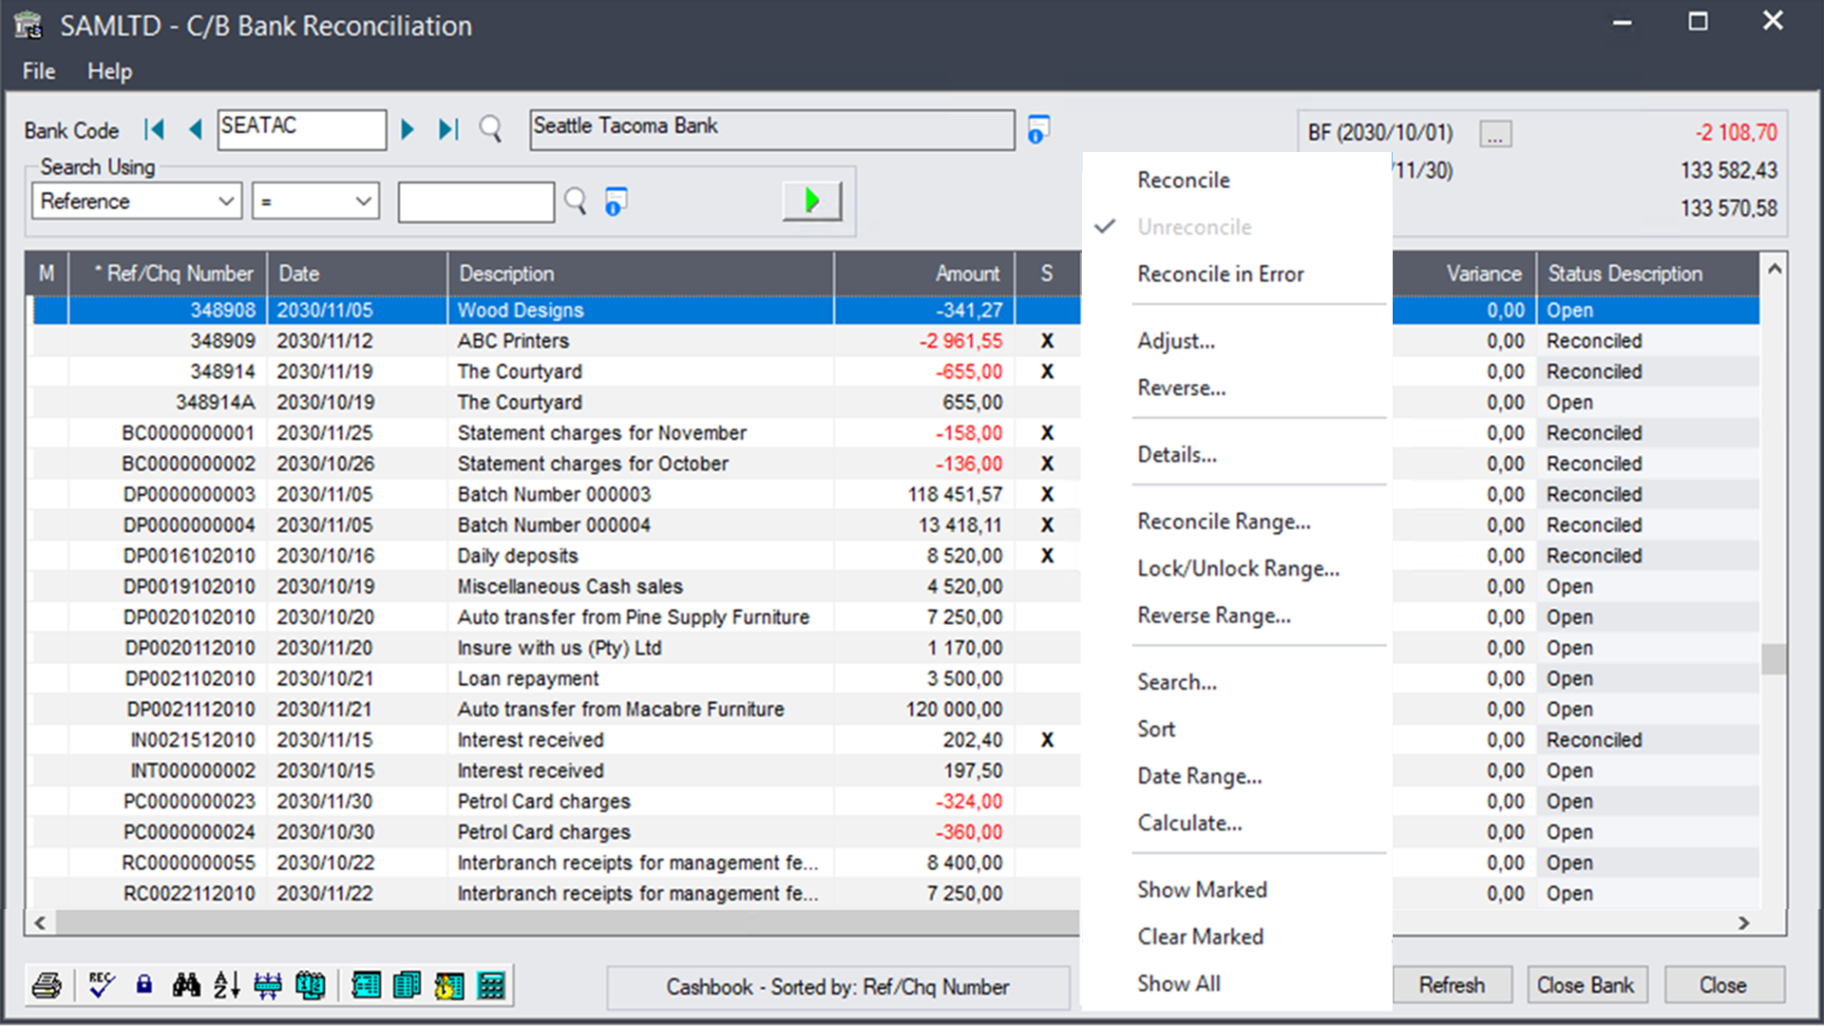The image size is (1824, 1026).
Task: Click the Lock icon on the toolbar
Action: (x=143, y=985)
